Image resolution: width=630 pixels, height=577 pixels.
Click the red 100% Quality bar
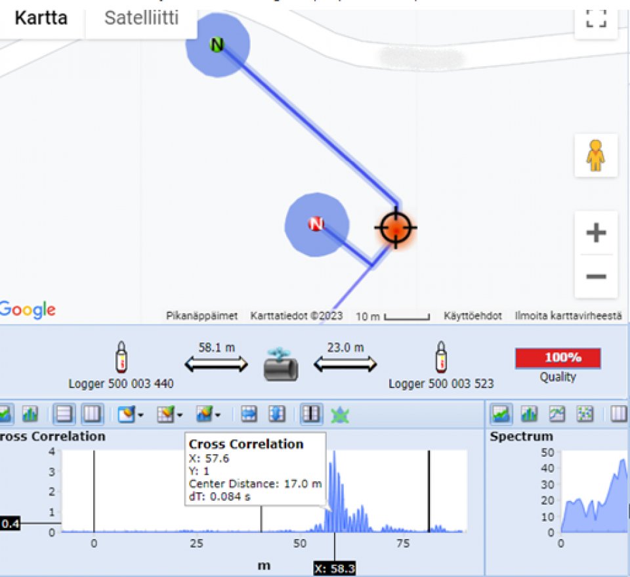(x=558, y=358)
